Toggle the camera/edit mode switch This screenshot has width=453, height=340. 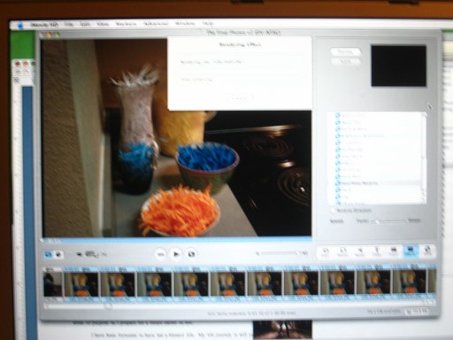pyautogui.click(x=91, y=254)
